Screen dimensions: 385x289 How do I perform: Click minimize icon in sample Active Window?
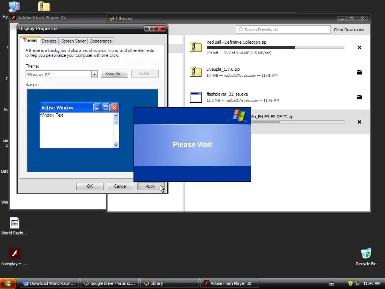pos(97,107)
